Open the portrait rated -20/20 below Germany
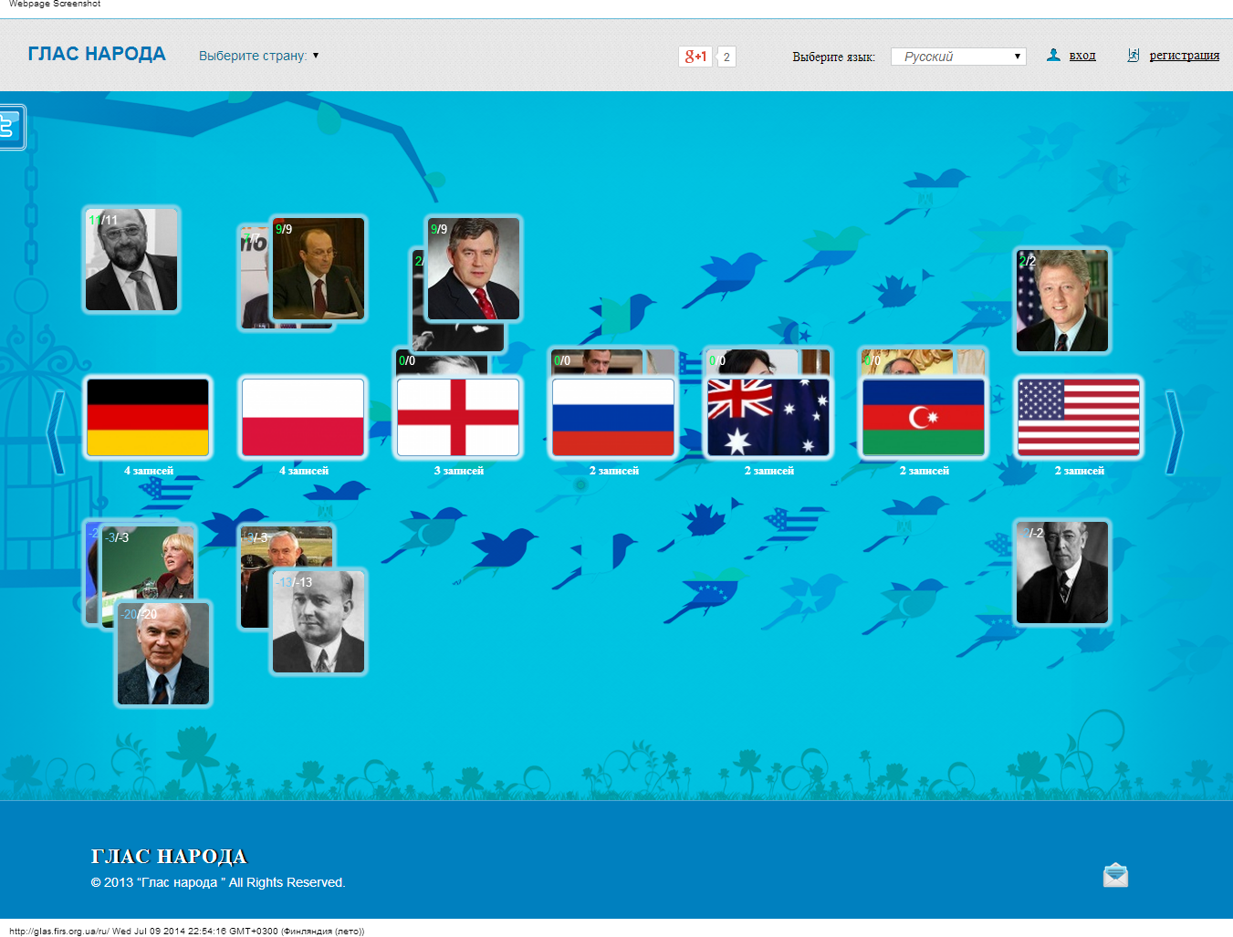Screen dimensions: 1233x937 coord(163,653)
